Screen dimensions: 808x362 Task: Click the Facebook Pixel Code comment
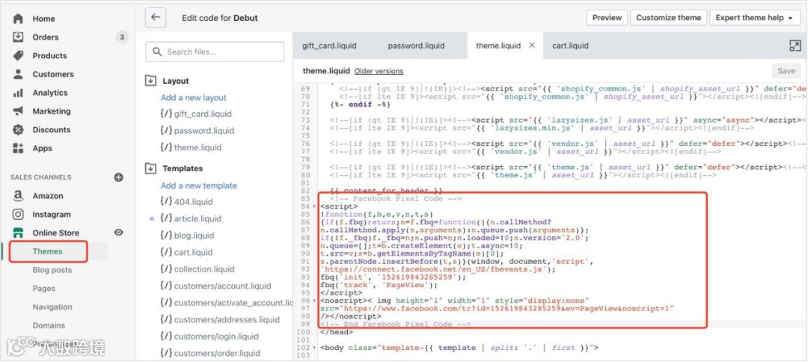pyautogui.click(x=395, y=199)
